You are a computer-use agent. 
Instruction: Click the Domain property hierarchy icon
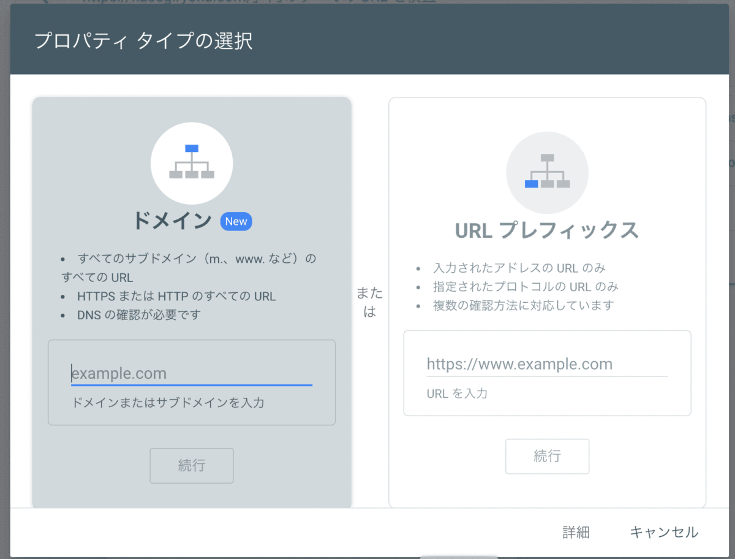pyautogui.click(x=192, y=162)
